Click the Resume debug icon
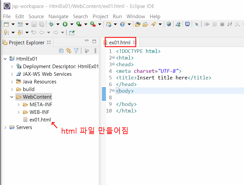The width and height of the screenshot is (244, 185). (x=207, y=24)
